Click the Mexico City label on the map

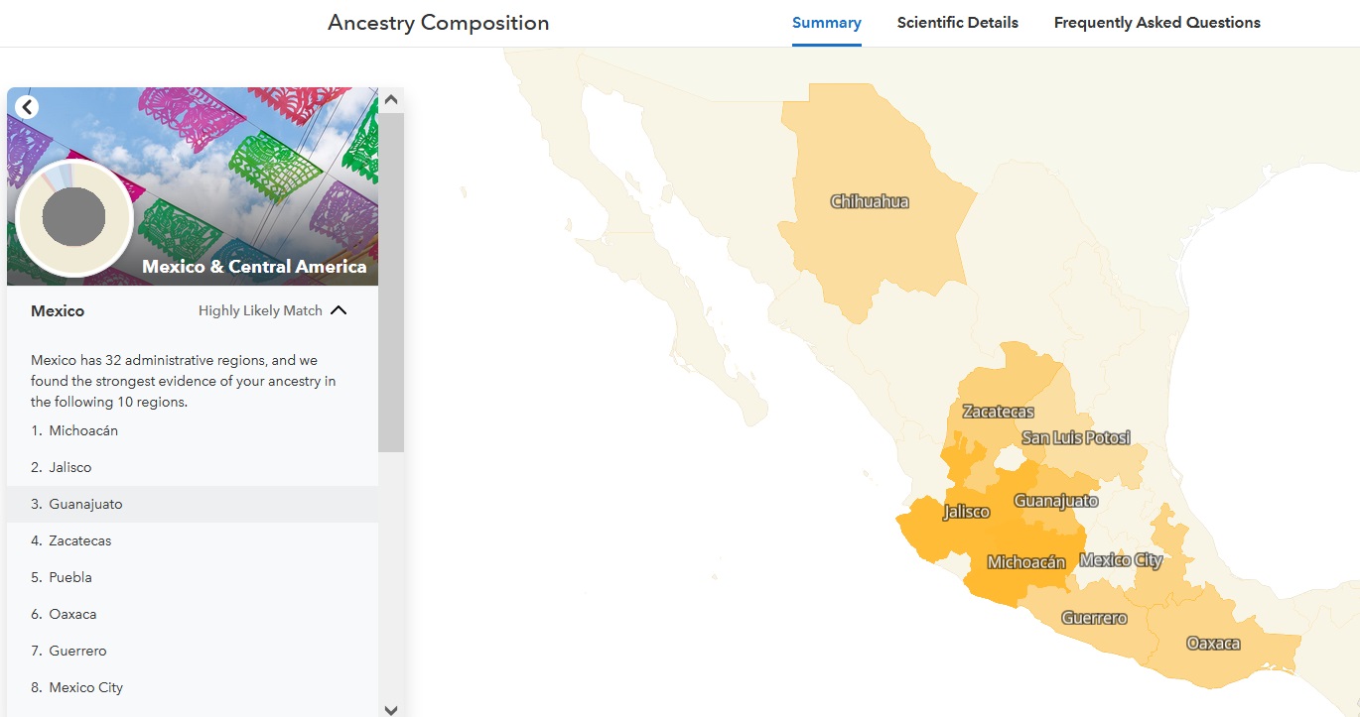tap(1122, 559)
